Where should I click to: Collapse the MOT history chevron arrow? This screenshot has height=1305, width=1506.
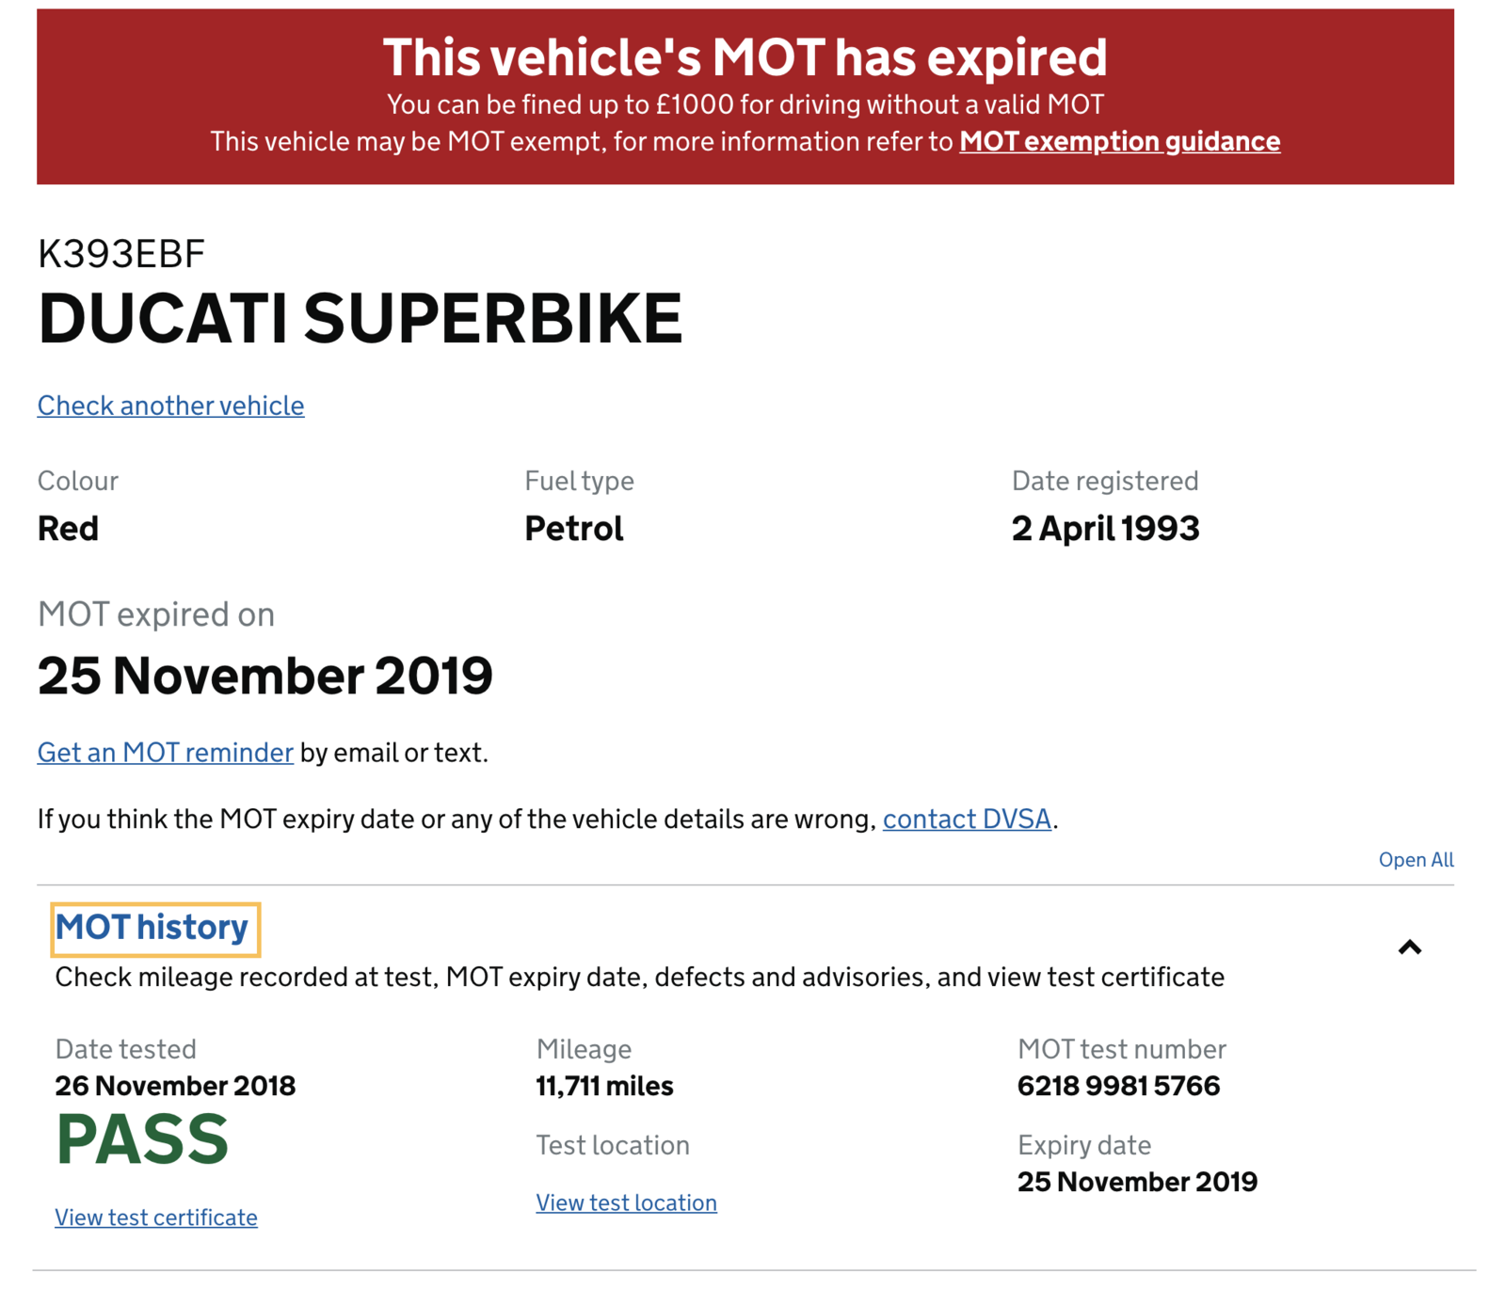point(1409,947)
